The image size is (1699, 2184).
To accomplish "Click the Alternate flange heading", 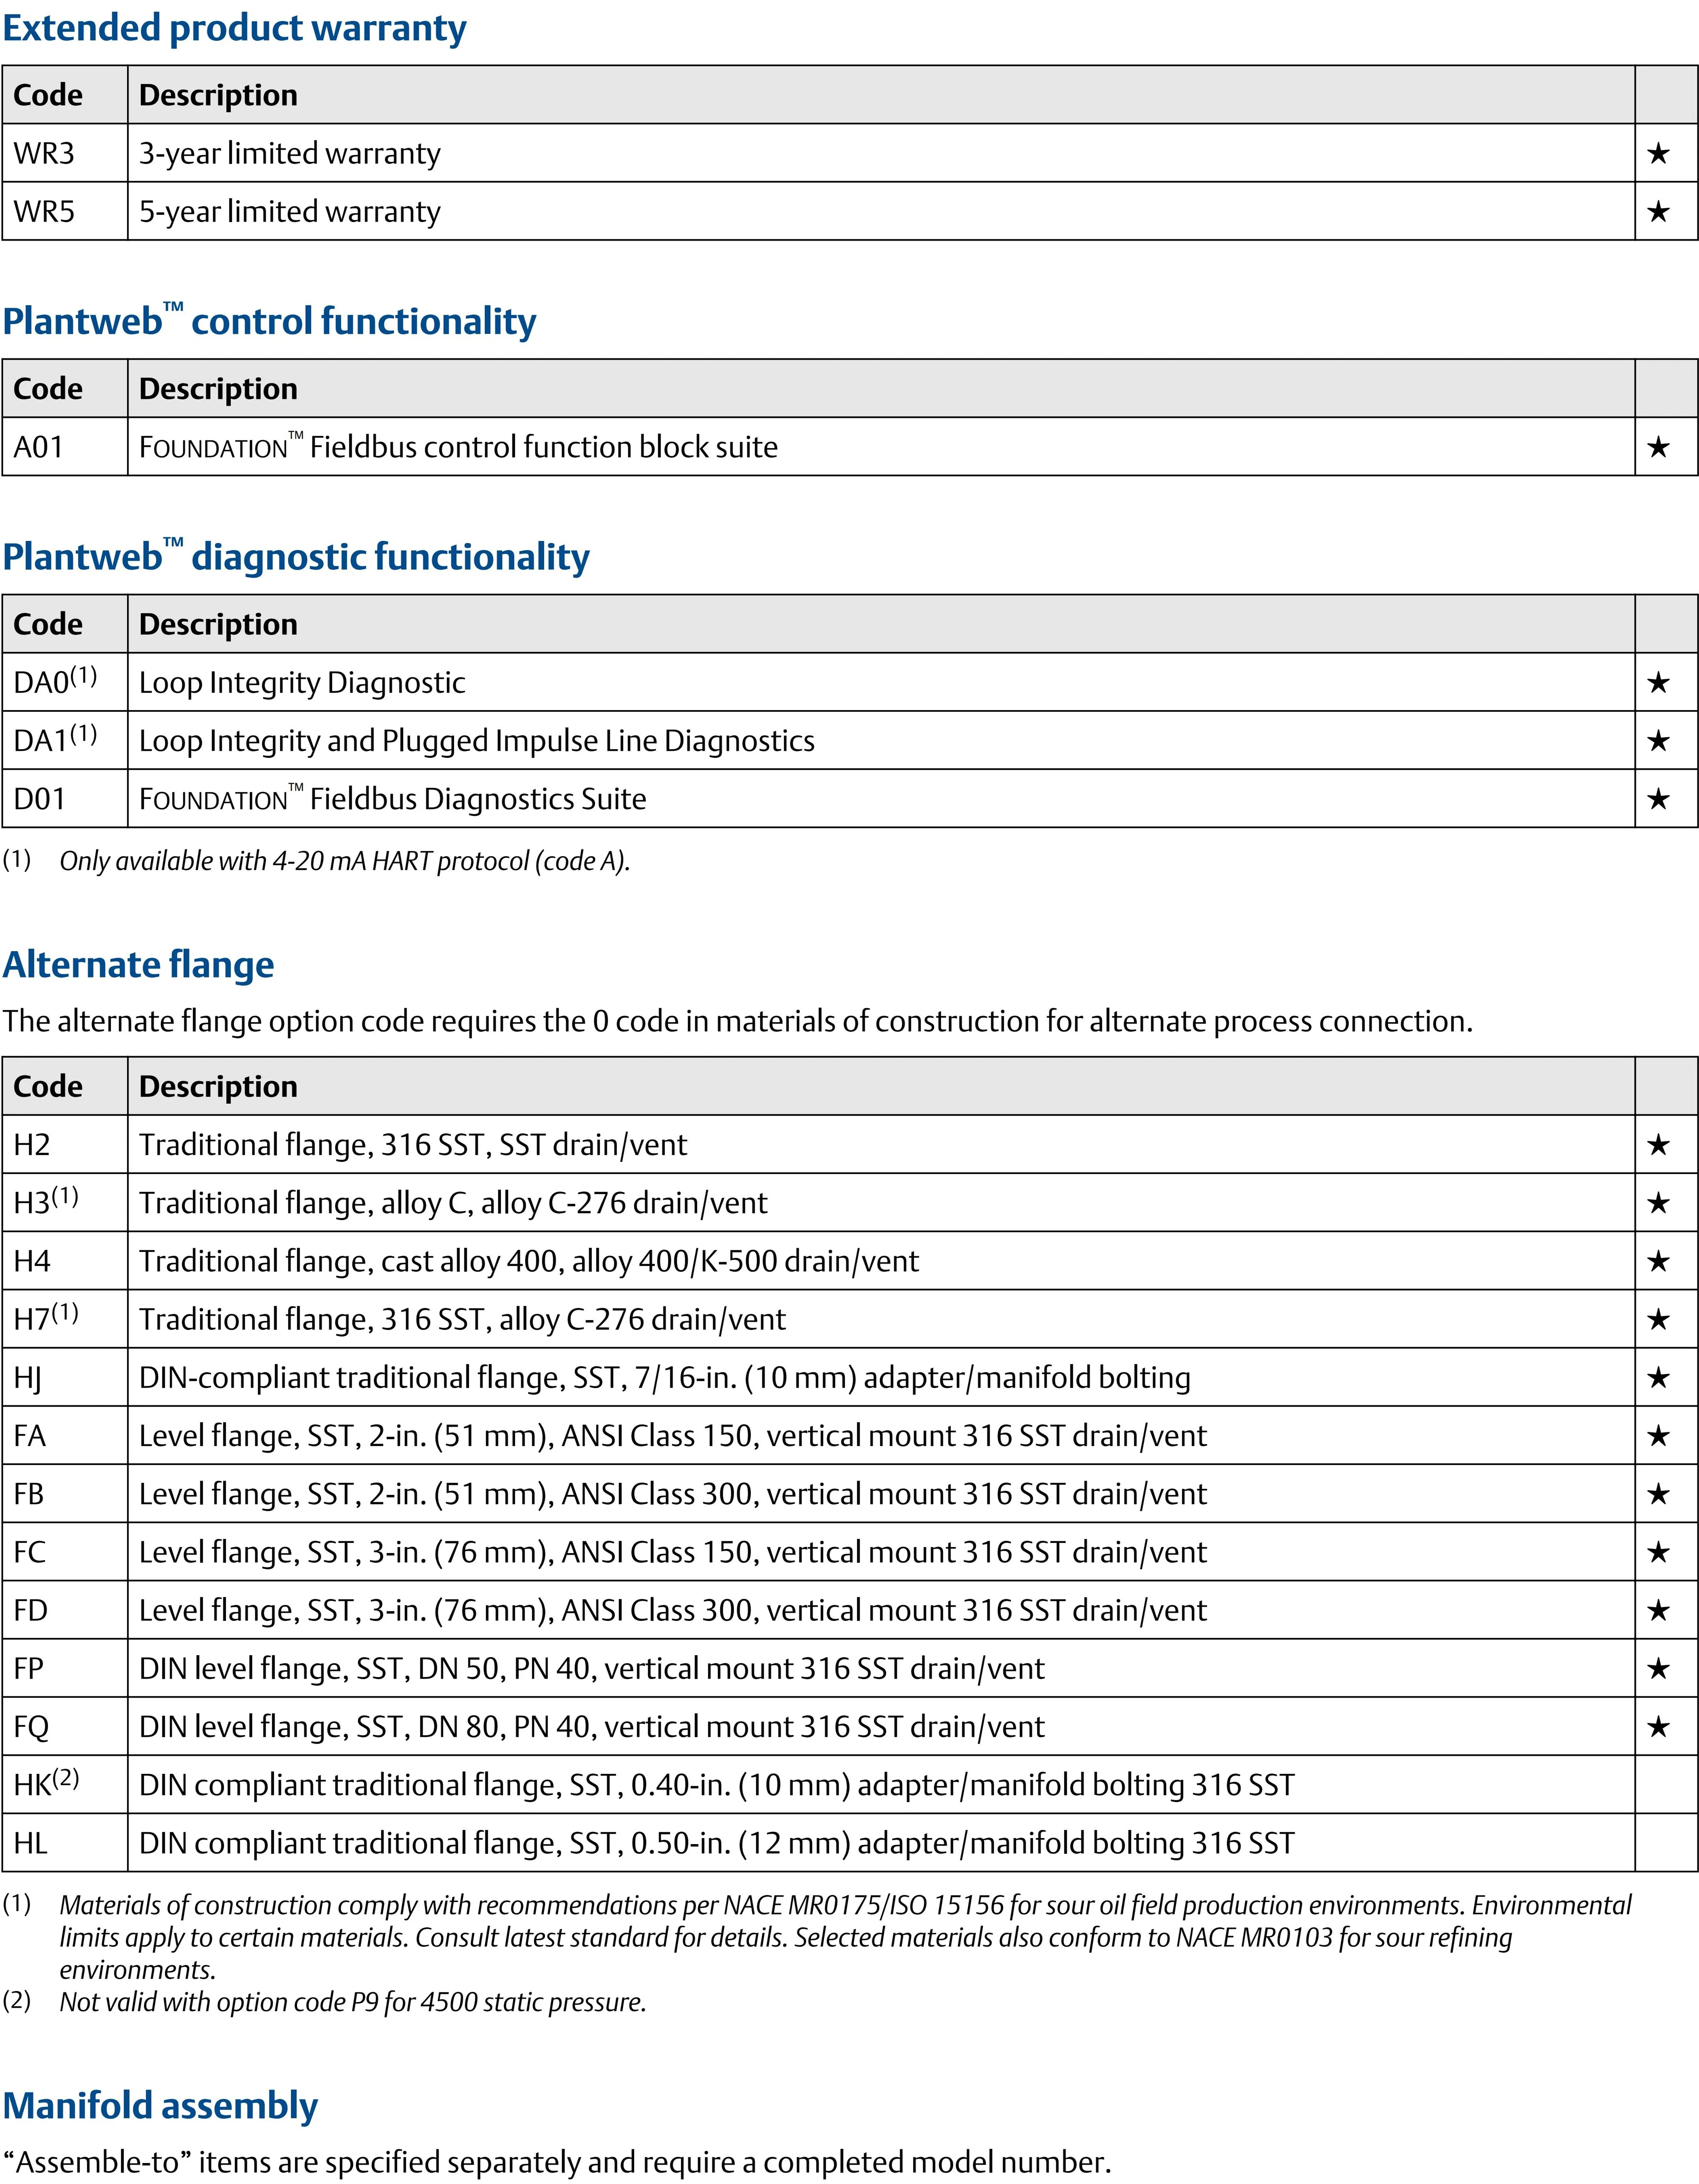I will tap(138, 965).
